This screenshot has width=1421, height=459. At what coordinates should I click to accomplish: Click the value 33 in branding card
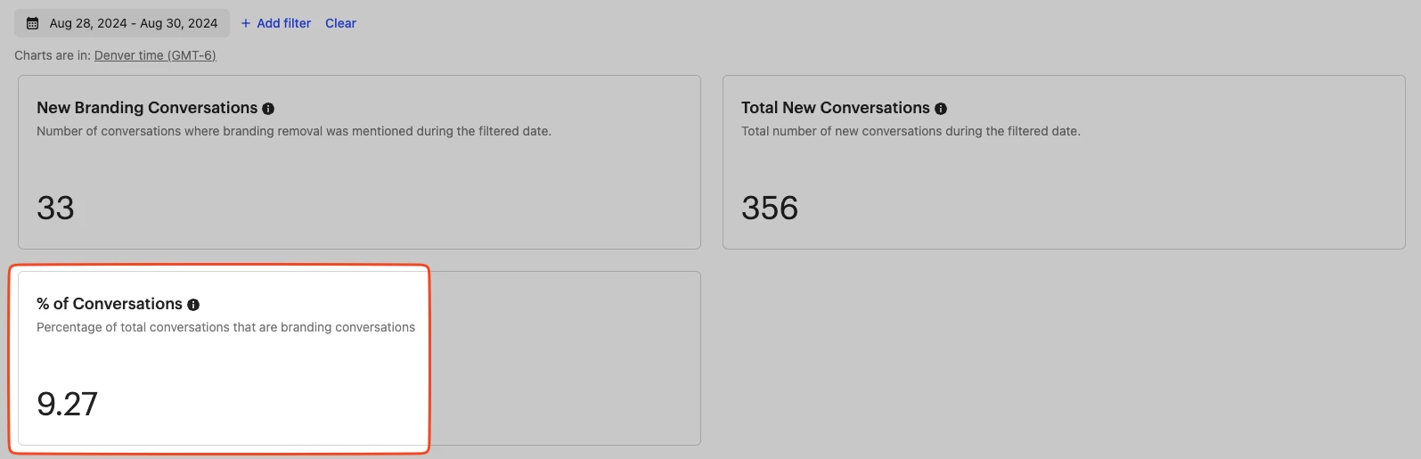pyautogui.click(x=55, y=208)
